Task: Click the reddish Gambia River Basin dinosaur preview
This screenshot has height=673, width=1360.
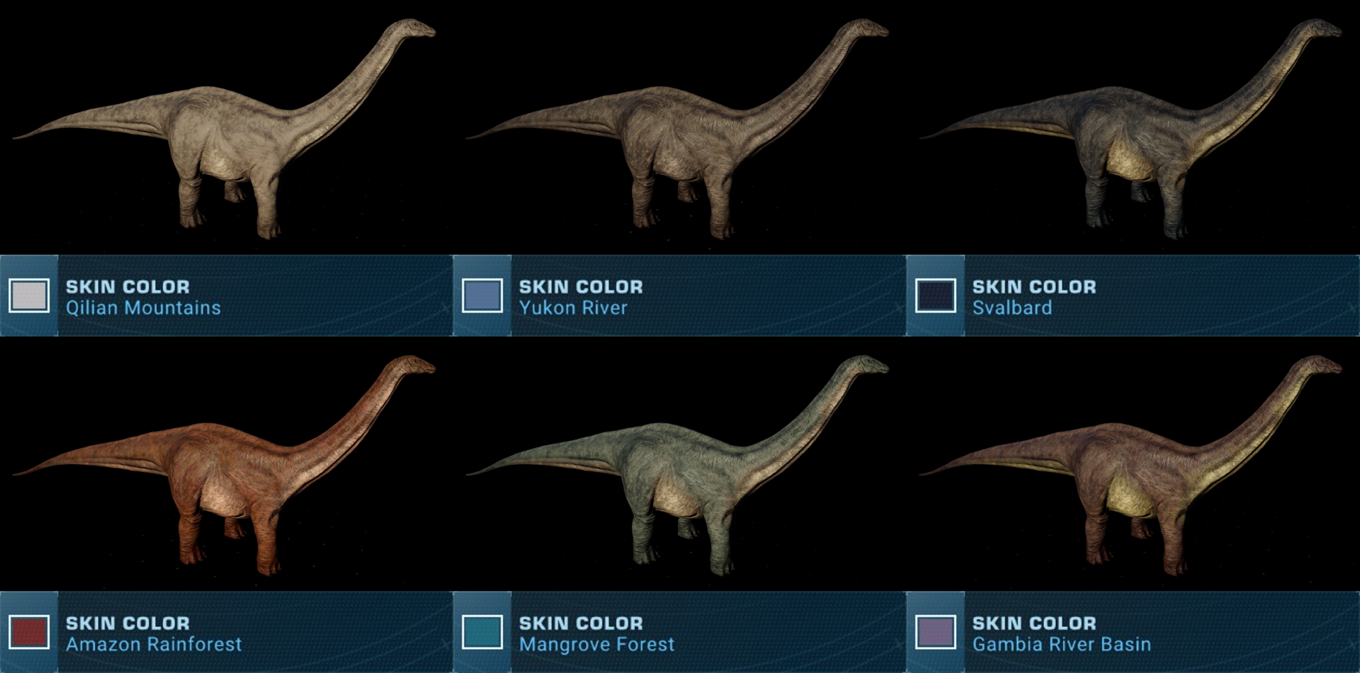Action: pyautogui.click(x=1130, y=466)
